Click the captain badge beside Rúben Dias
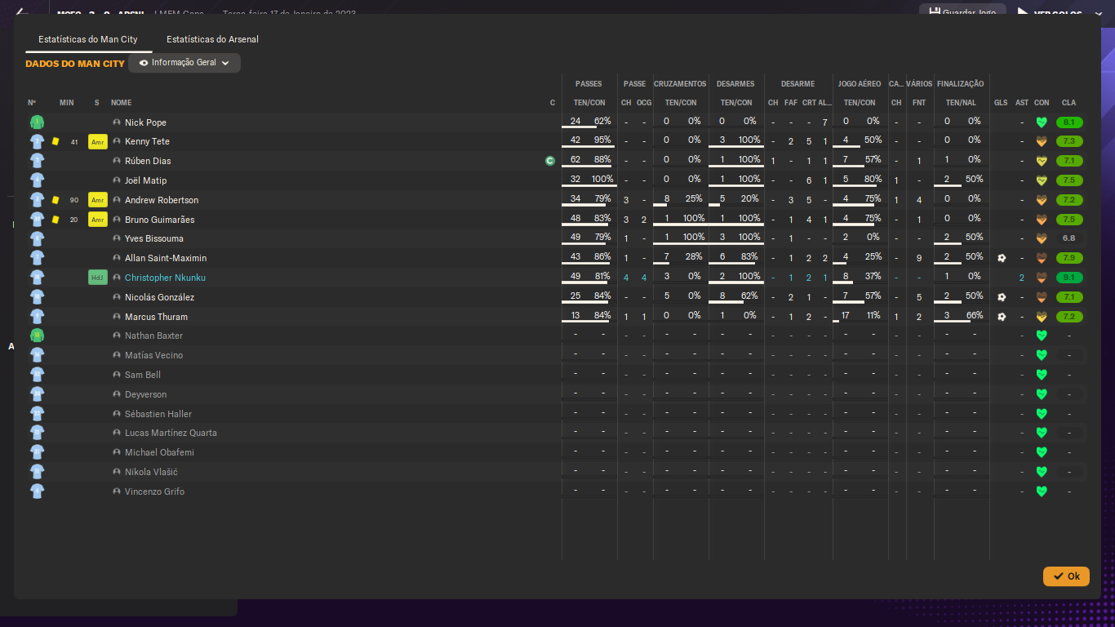The image size is (1115, 627). (550, 161)
